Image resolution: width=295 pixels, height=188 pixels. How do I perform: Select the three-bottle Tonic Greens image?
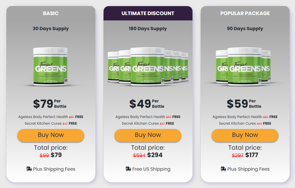[x=244, y=67]
